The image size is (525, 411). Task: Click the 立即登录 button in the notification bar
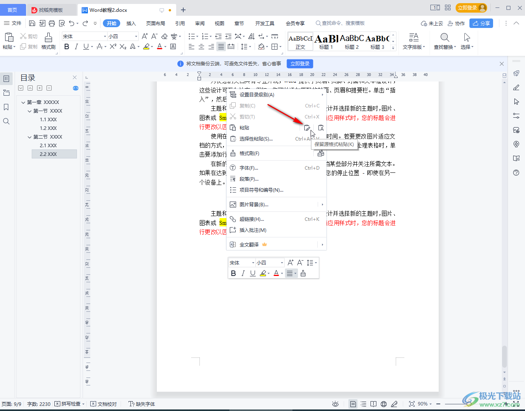pyautogui.click(x=300, y=63)
